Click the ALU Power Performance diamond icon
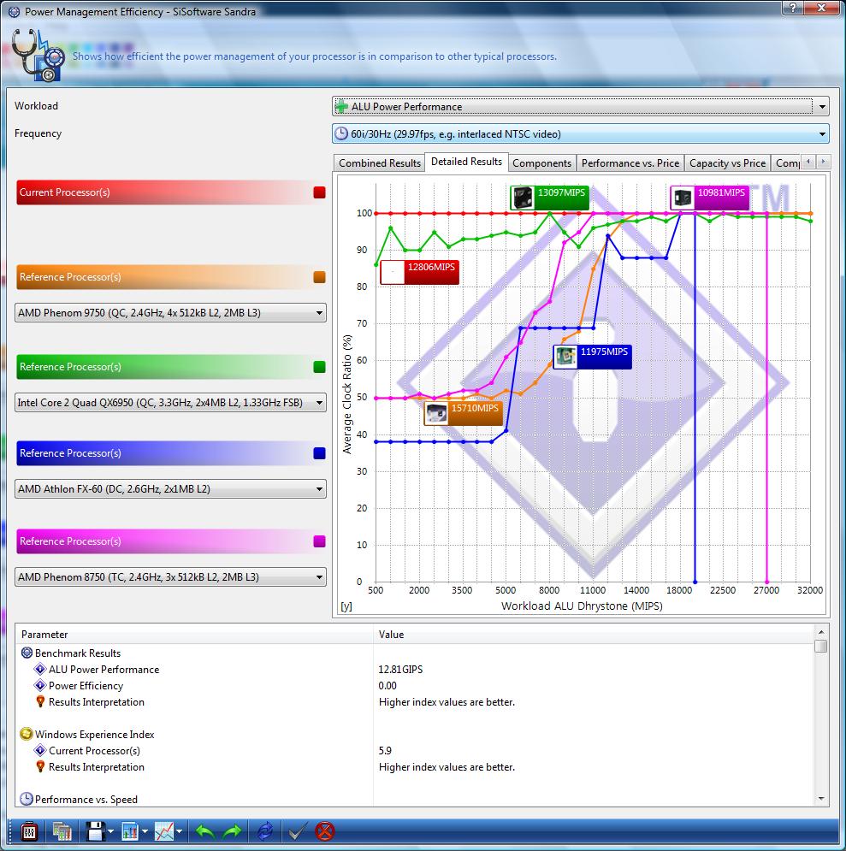846x851 pixels. click(40, 669)
